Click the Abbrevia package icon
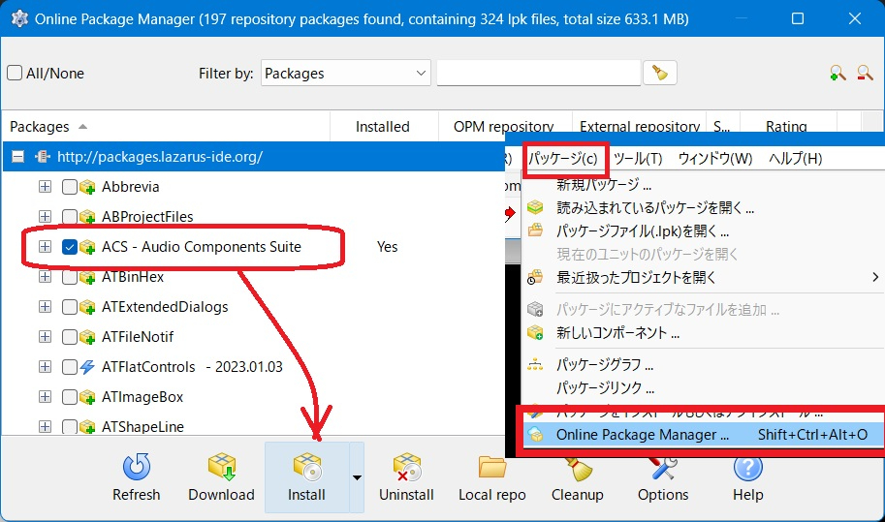 87,187
